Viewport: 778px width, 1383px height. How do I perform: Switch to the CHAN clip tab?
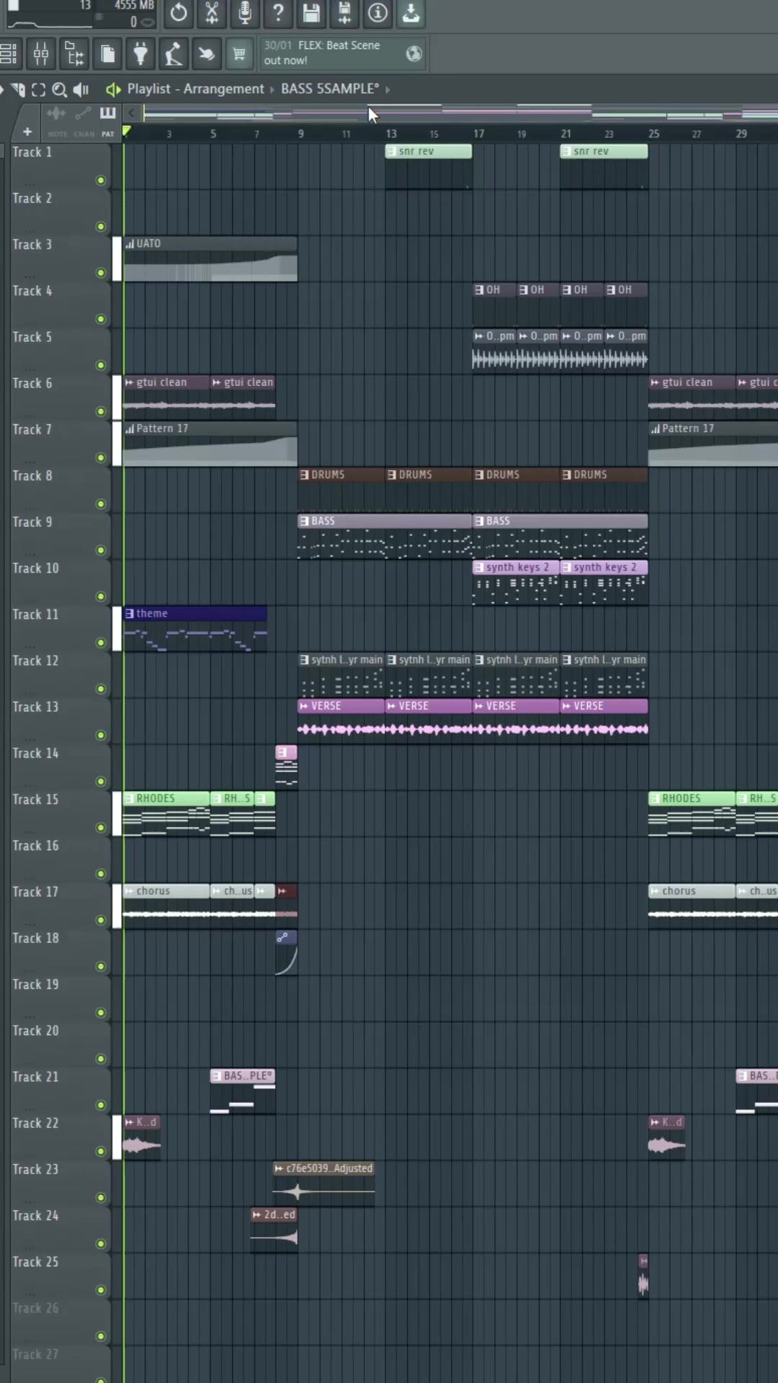(84, 134)
